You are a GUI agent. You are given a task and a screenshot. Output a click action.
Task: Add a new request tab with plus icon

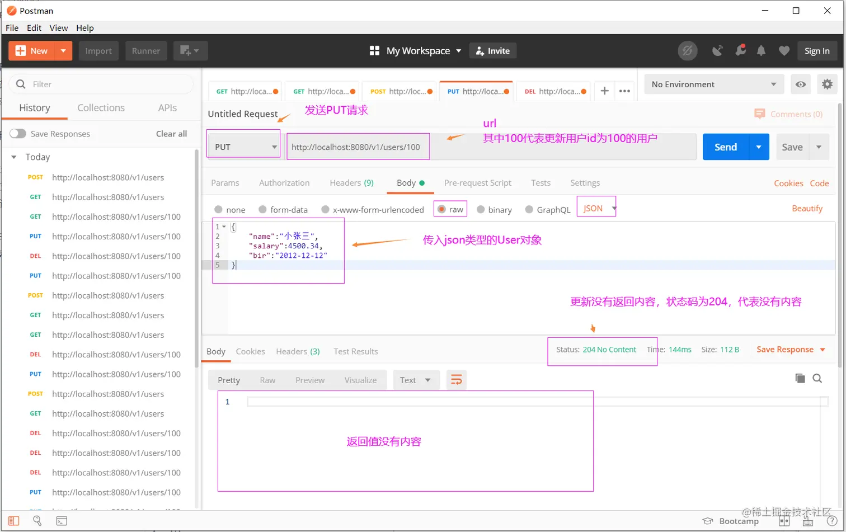click(604, 91)
